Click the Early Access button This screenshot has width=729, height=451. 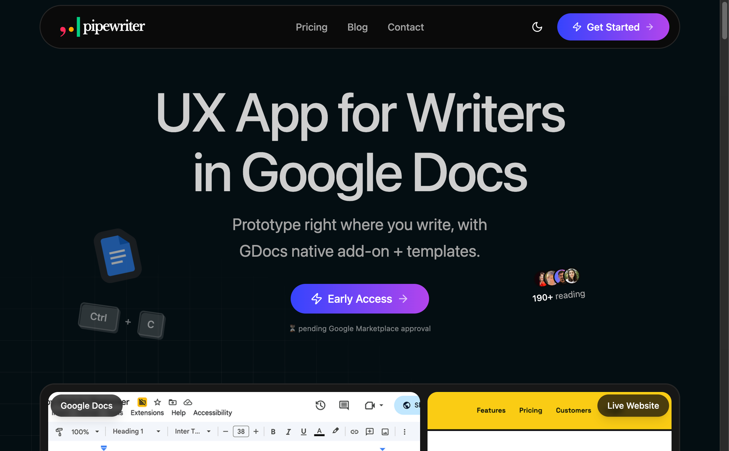click(360, 299)
